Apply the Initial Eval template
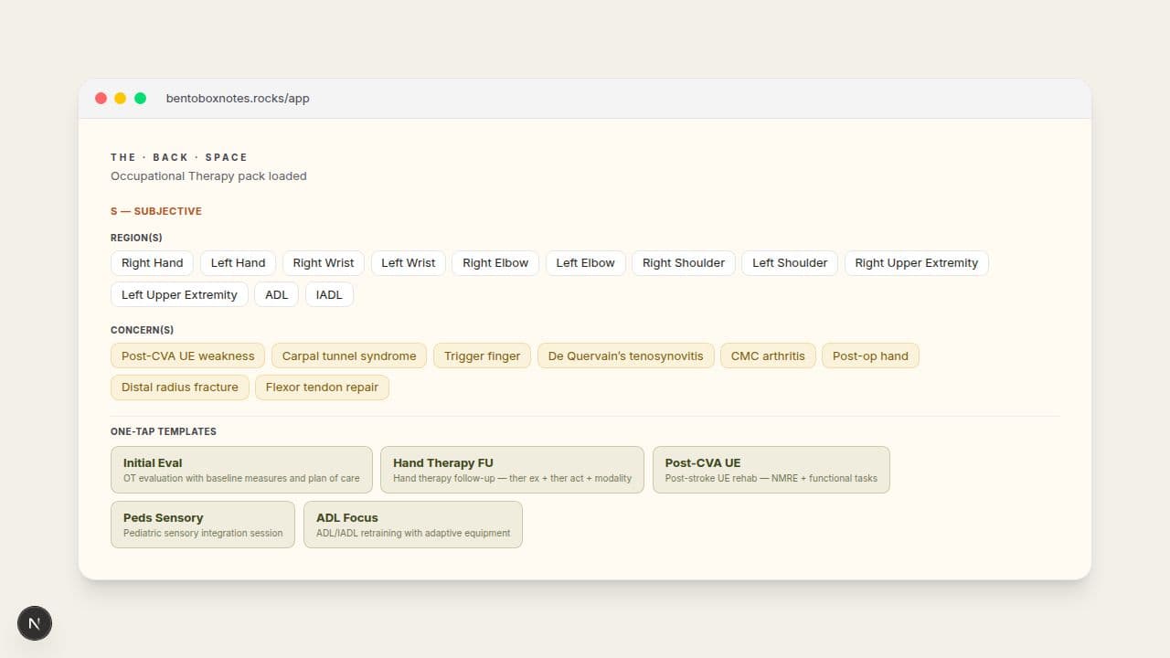 241,470
